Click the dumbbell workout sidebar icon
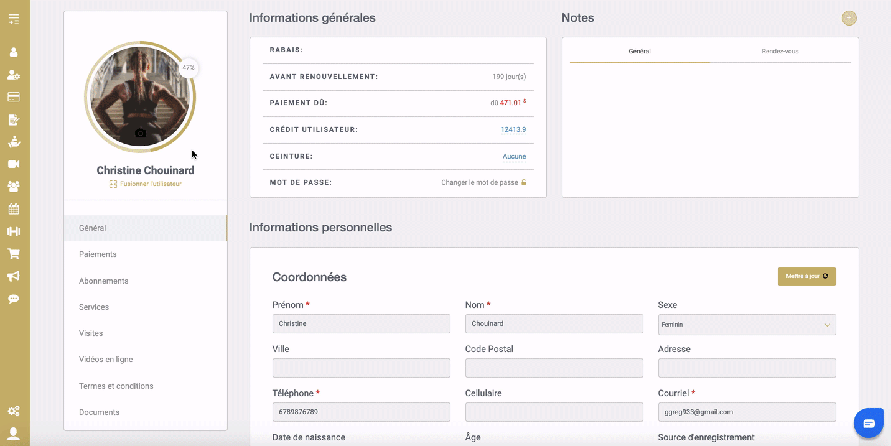Image resolution: width=891 pixels, height=446 pixels. (14, 231)
